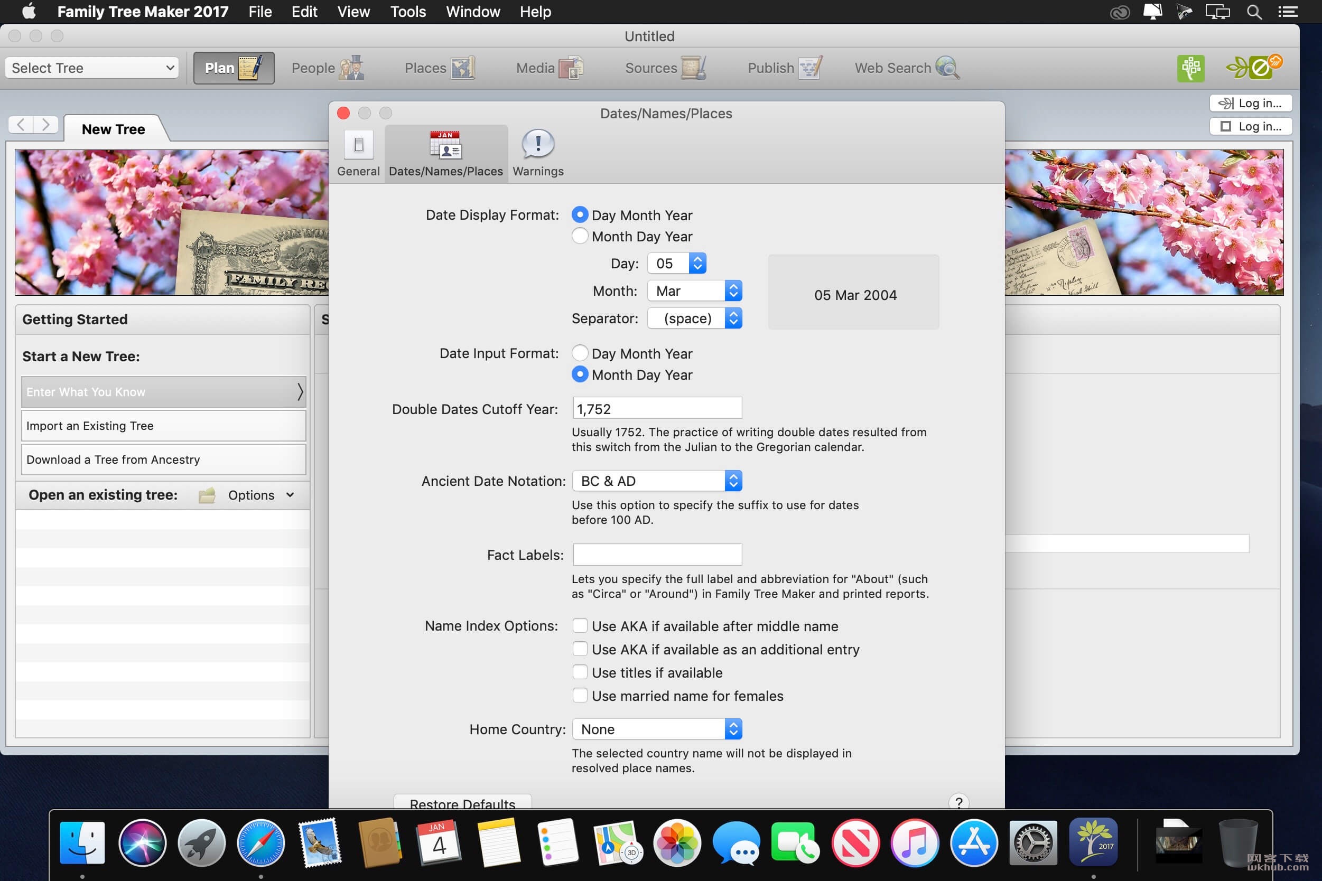
Task: Close the Dates/Names/Places preferences window
Action: click(x=343, y=113)
